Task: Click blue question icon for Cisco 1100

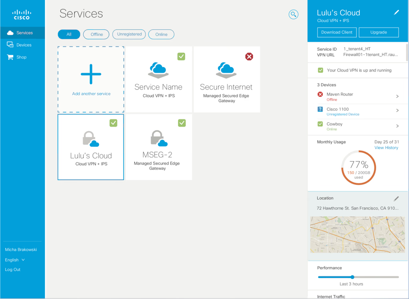Action: click(320, 109)
